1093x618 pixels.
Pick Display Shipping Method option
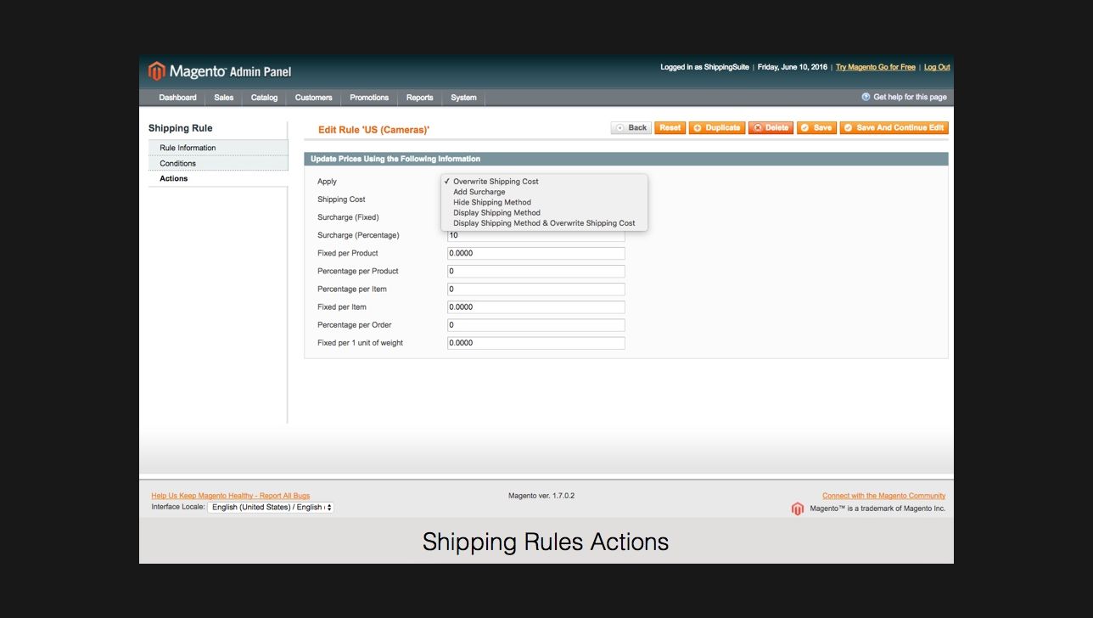[x=496, y=213]
